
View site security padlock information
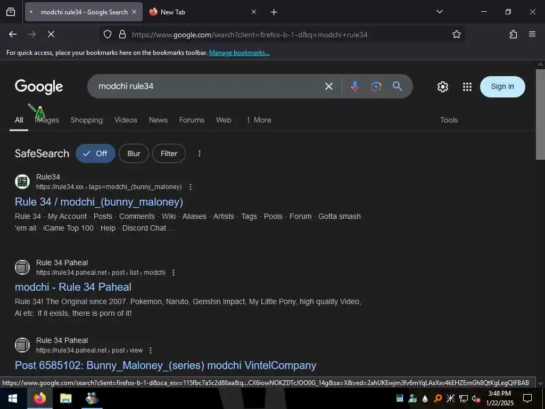coord(122,34)
